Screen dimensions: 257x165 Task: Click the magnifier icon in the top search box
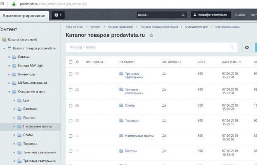[183, 15]
